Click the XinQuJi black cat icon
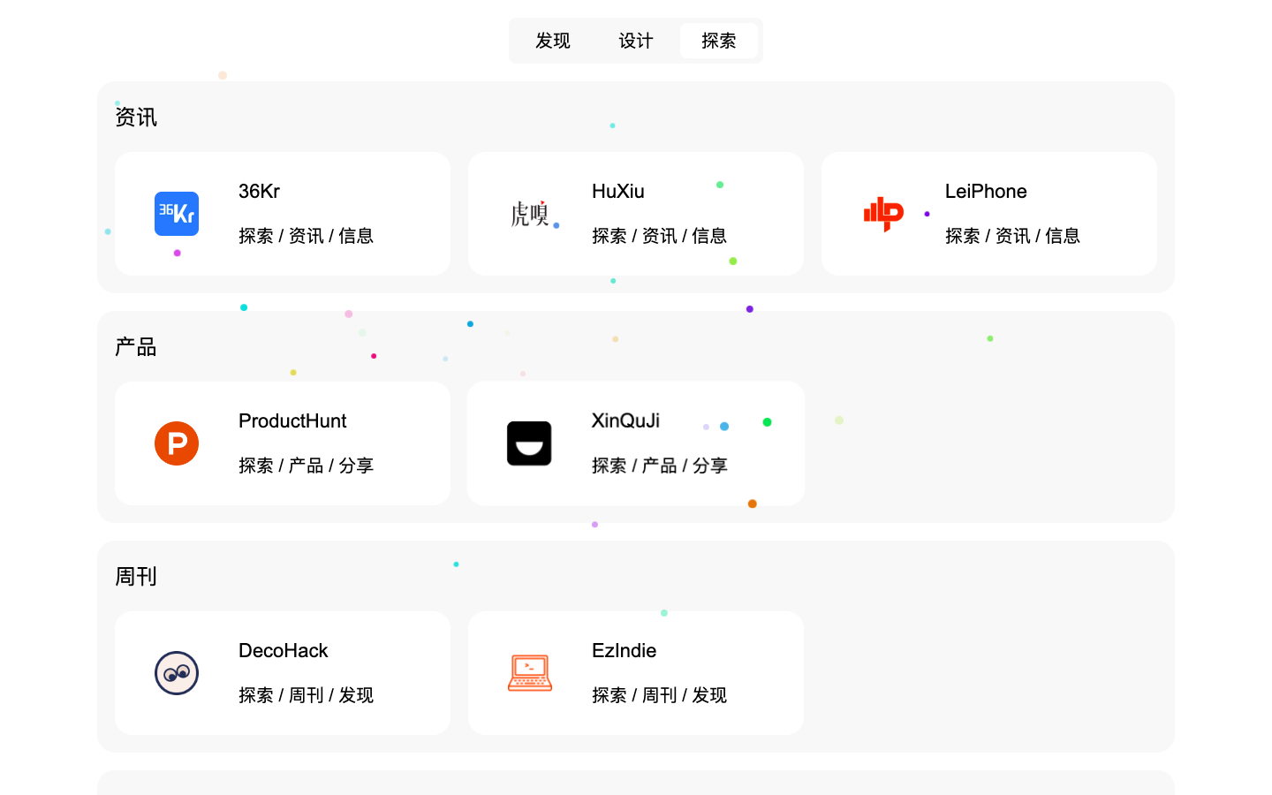The image size is (1272, 795). tap(529, 443)
